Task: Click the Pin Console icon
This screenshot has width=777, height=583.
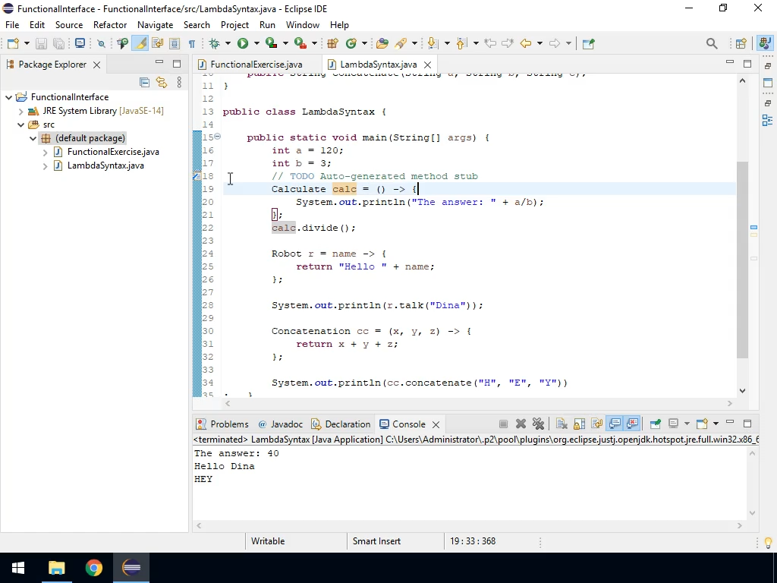Action: point(656,424)
